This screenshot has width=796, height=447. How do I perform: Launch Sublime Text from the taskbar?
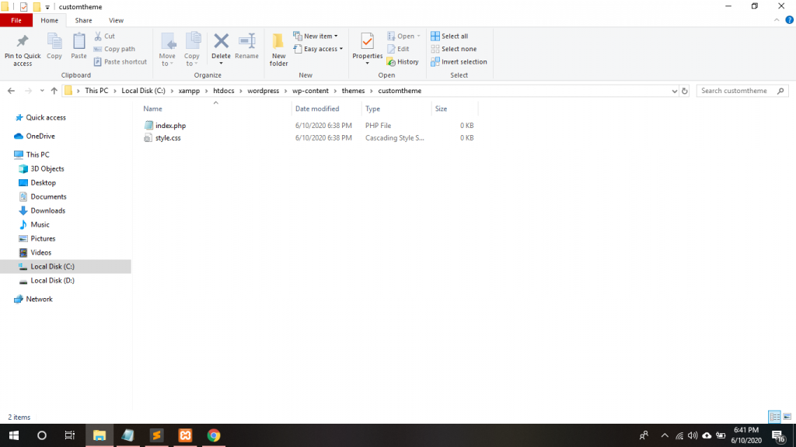[x=156, y=435]
